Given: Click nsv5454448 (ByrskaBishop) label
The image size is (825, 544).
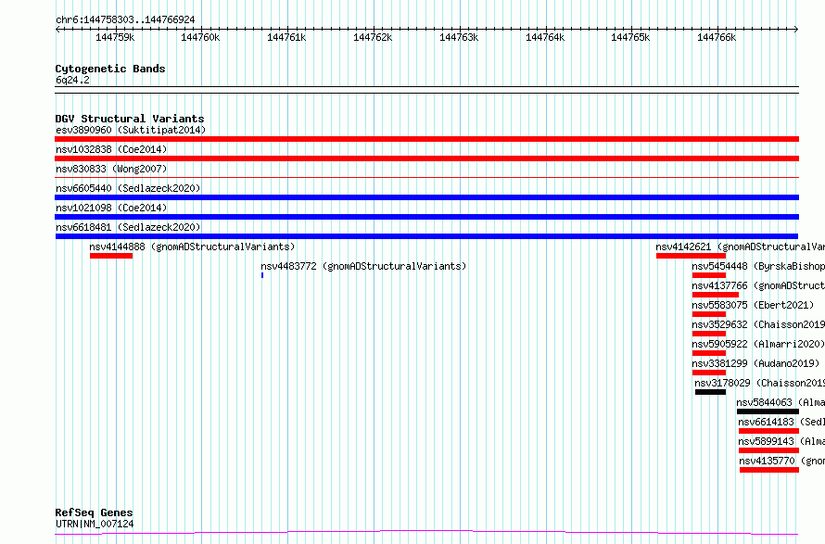Looking at the screenshot, I should (758, 266).
